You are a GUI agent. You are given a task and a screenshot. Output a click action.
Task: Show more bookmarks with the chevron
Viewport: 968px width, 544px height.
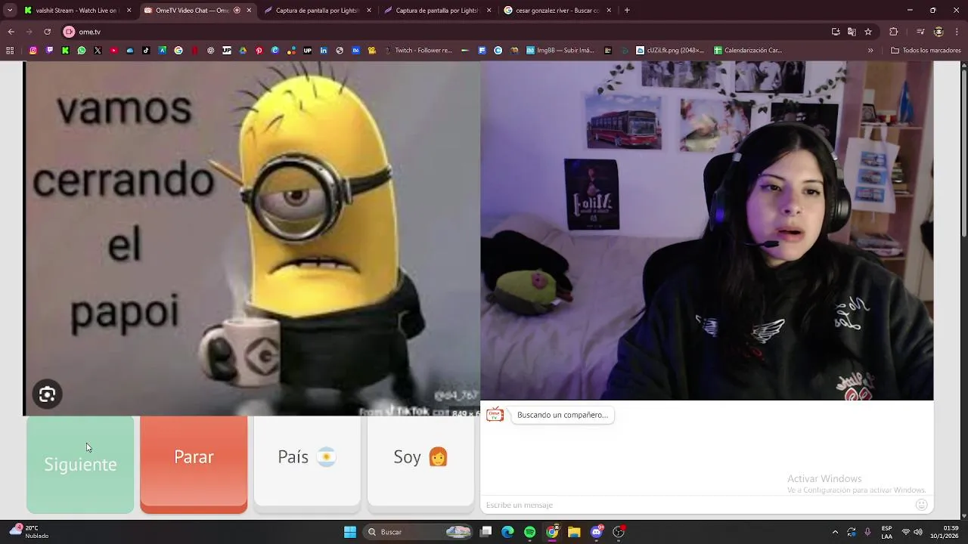[870, 51]
